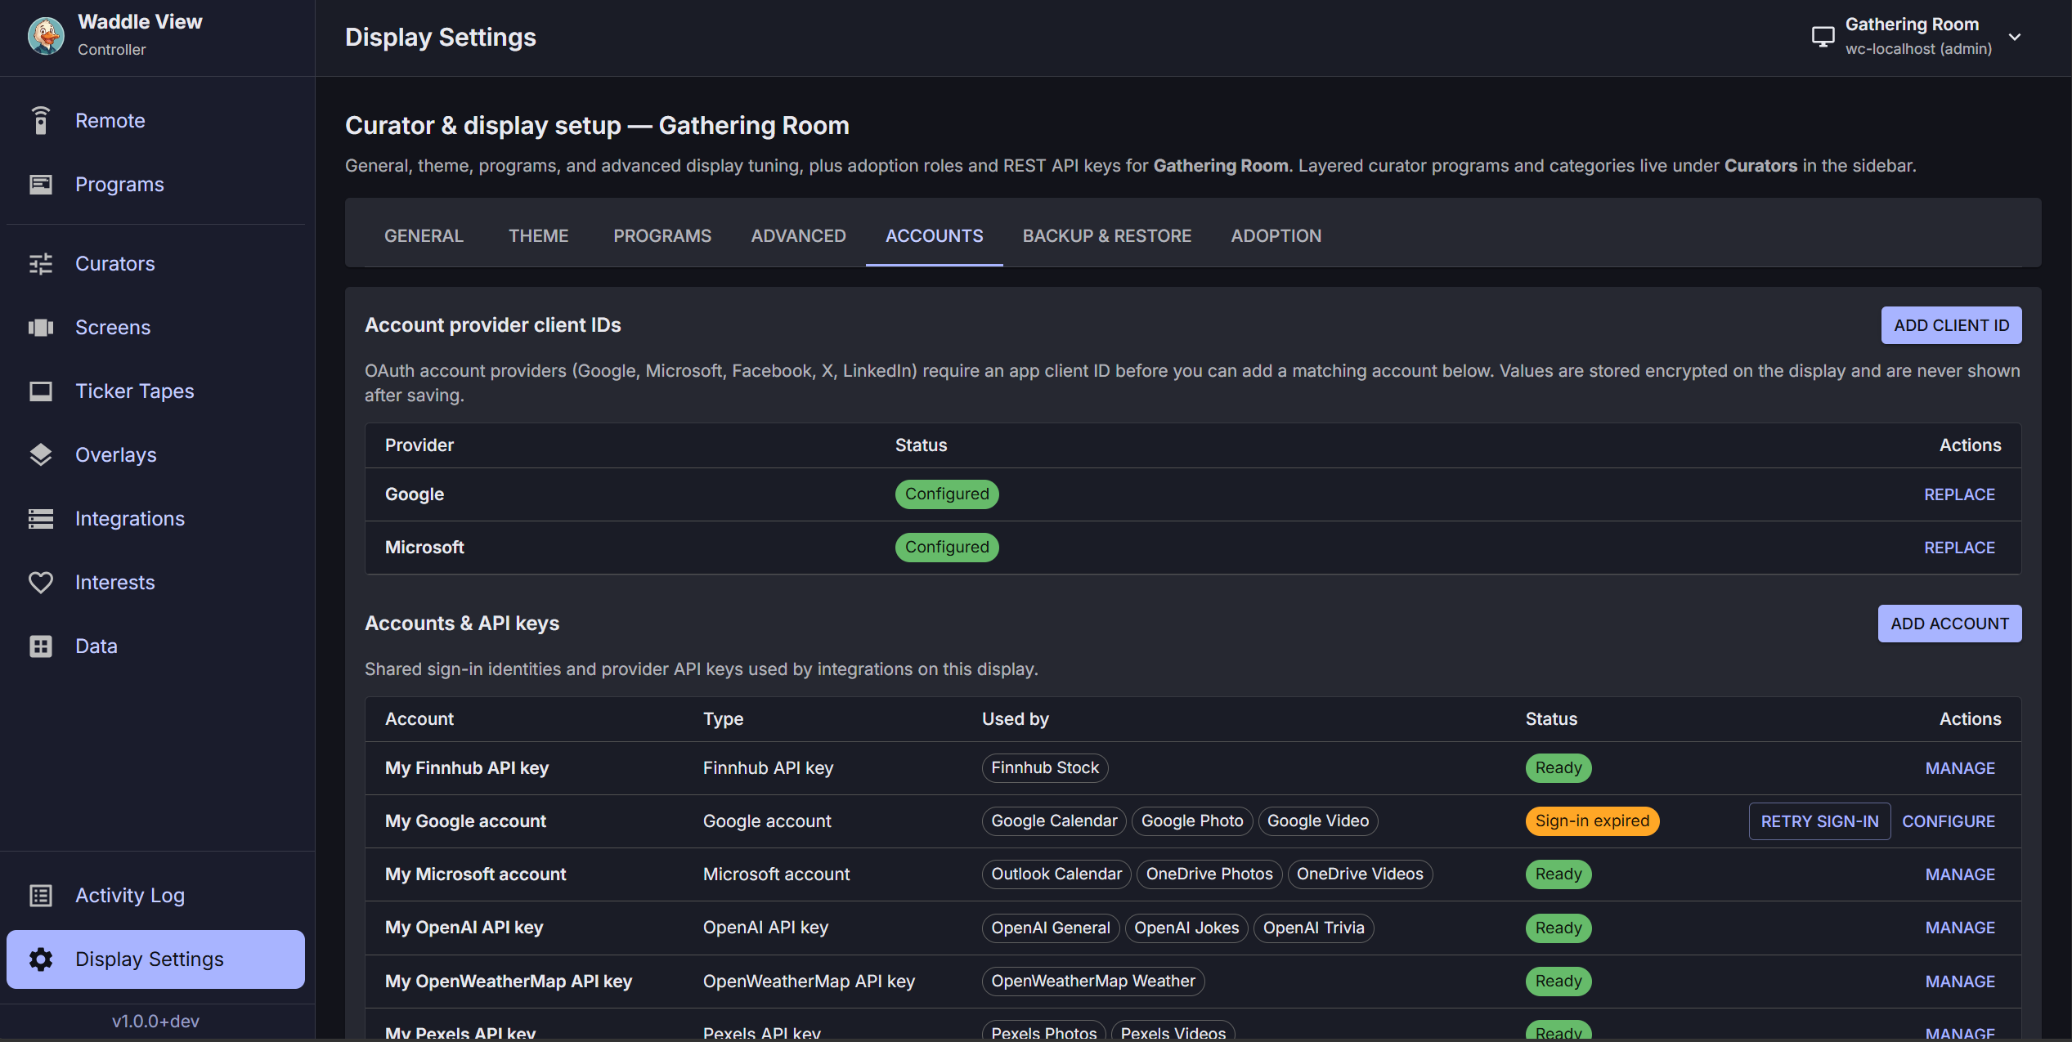2072x1042 pixels.
Task: Click the Screens carousel icon
Action: pos(41,327)
